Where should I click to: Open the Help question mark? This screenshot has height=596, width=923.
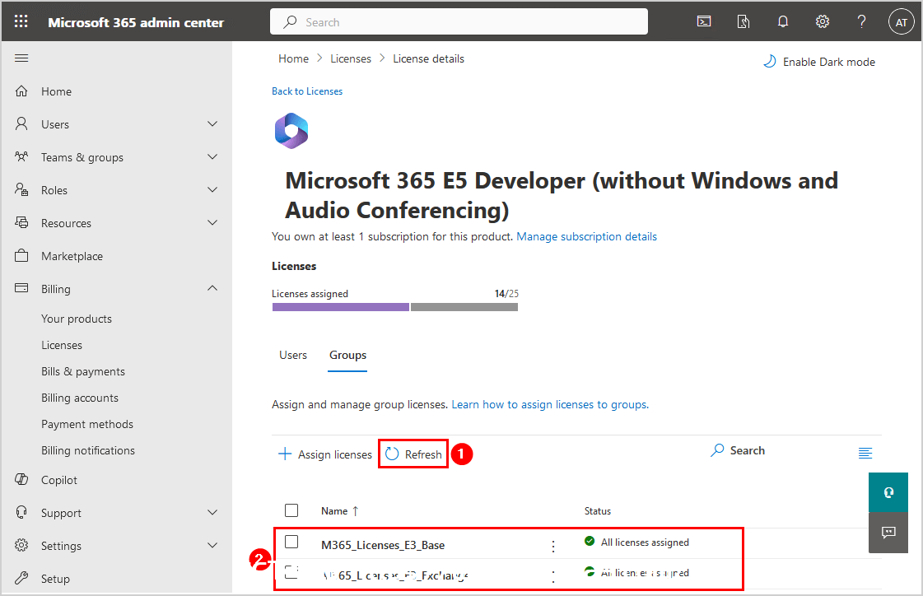point(862,21)
